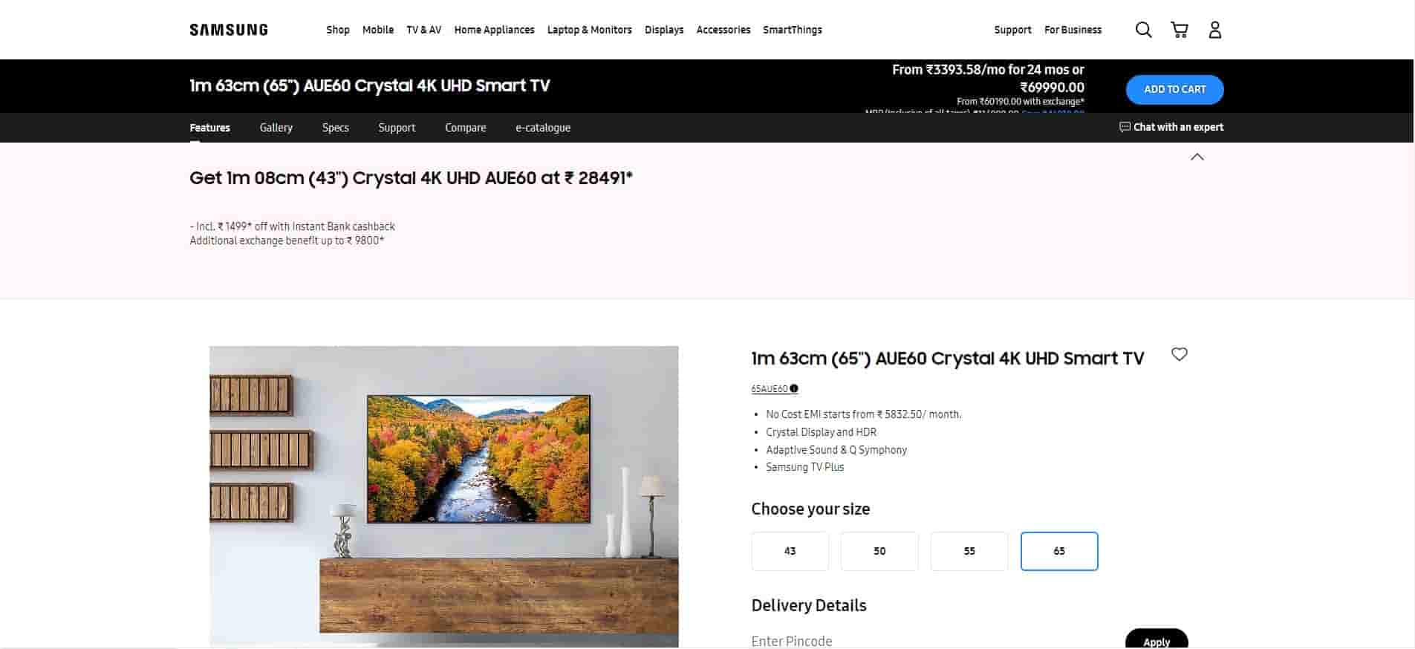This screenshot has width=1415, height=649.
Task: Add TV to wishlist heart icon
Action: pos(1180,354)
